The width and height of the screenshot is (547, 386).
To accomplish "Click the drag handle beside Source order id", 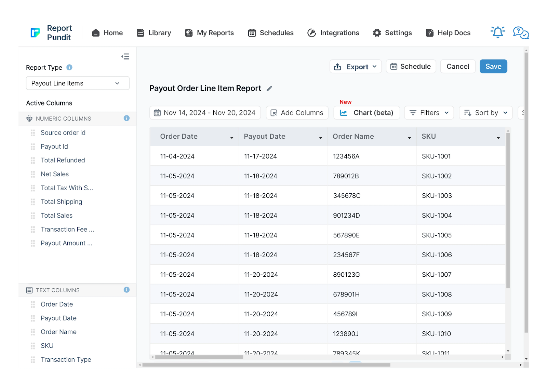I will (x=33, y=133).
